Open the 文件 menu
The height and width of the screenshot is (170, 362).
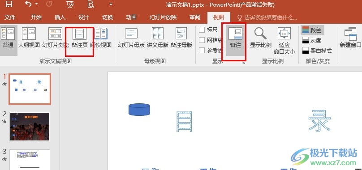tap(10, 17)
